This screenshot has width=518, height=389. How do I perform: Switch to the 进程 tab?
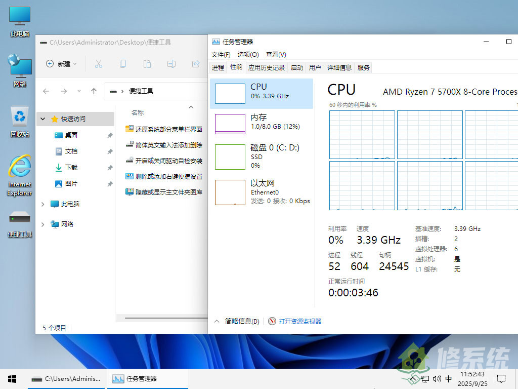(218, 67)
